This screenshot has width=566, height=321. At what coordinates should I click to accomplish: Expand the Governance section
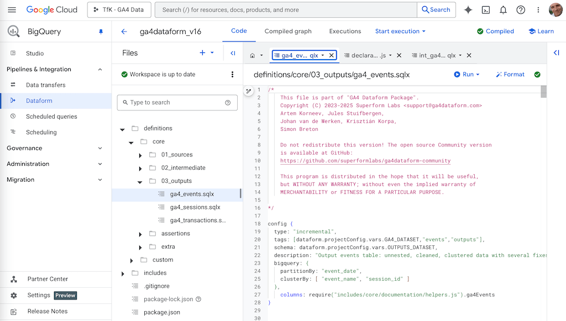click(100, 148)
